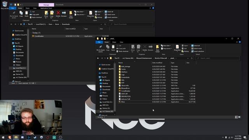Expand the address bar history in _retail_ window
Screen dimensions: 249x140
point(188,58)
